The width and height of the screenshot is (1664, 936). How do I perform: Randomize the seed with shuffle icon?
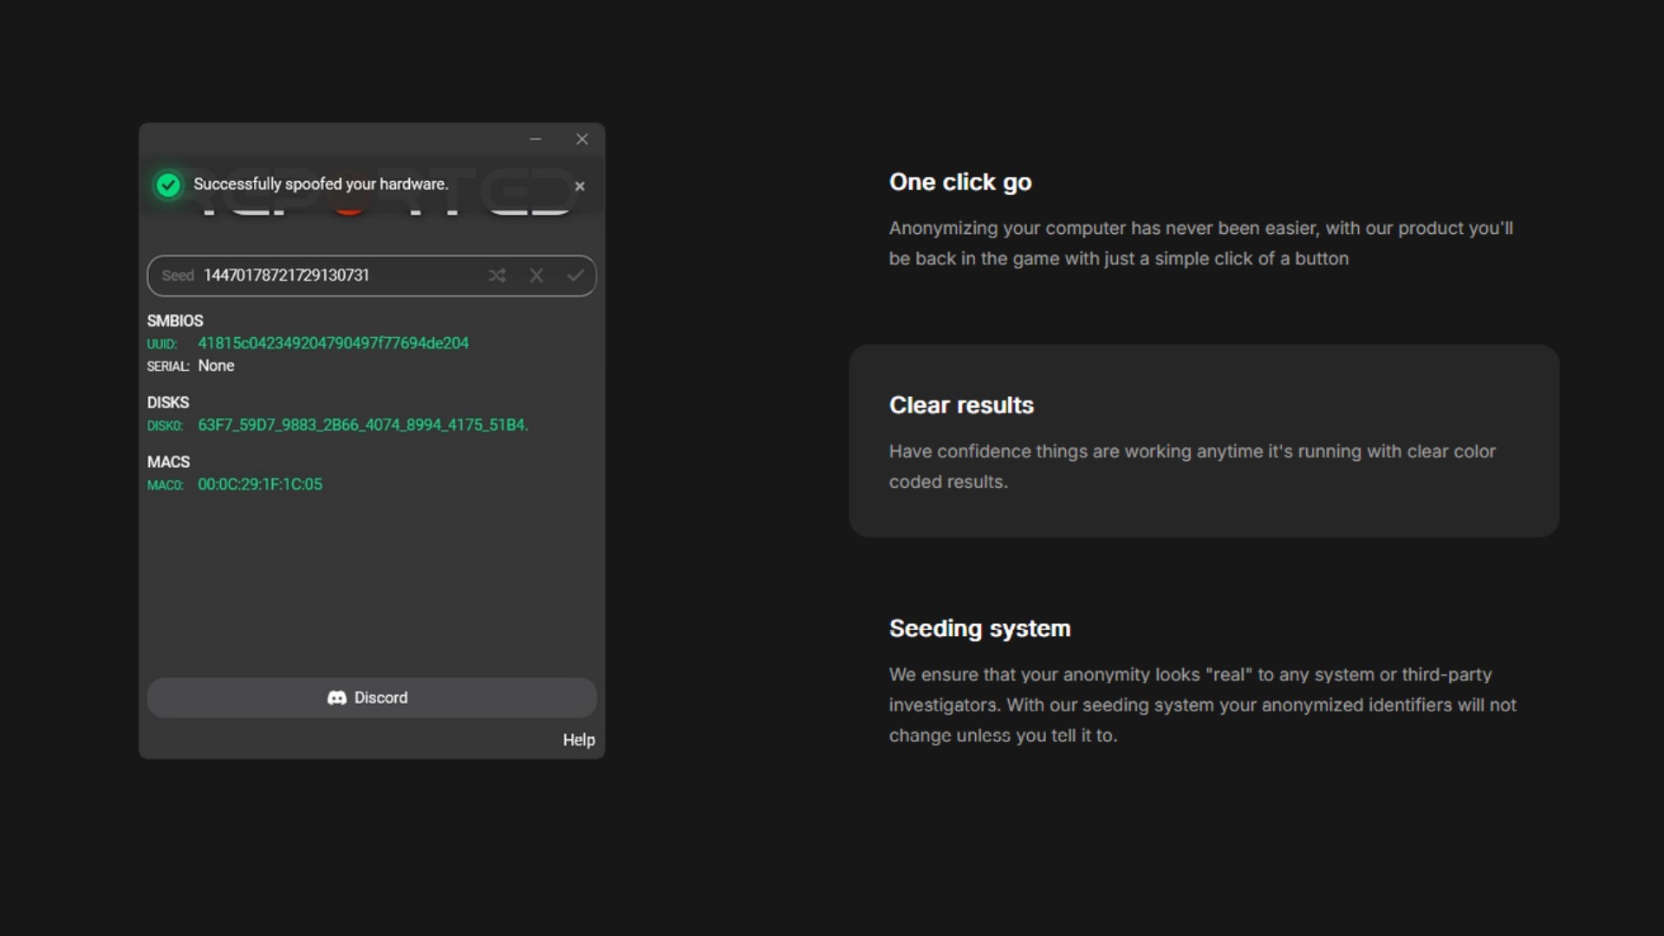click(497, 276)
